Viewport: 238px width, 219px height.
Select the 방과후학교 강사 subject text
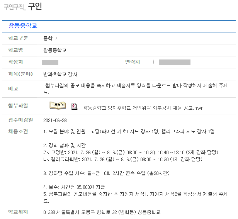pos(60,74)
